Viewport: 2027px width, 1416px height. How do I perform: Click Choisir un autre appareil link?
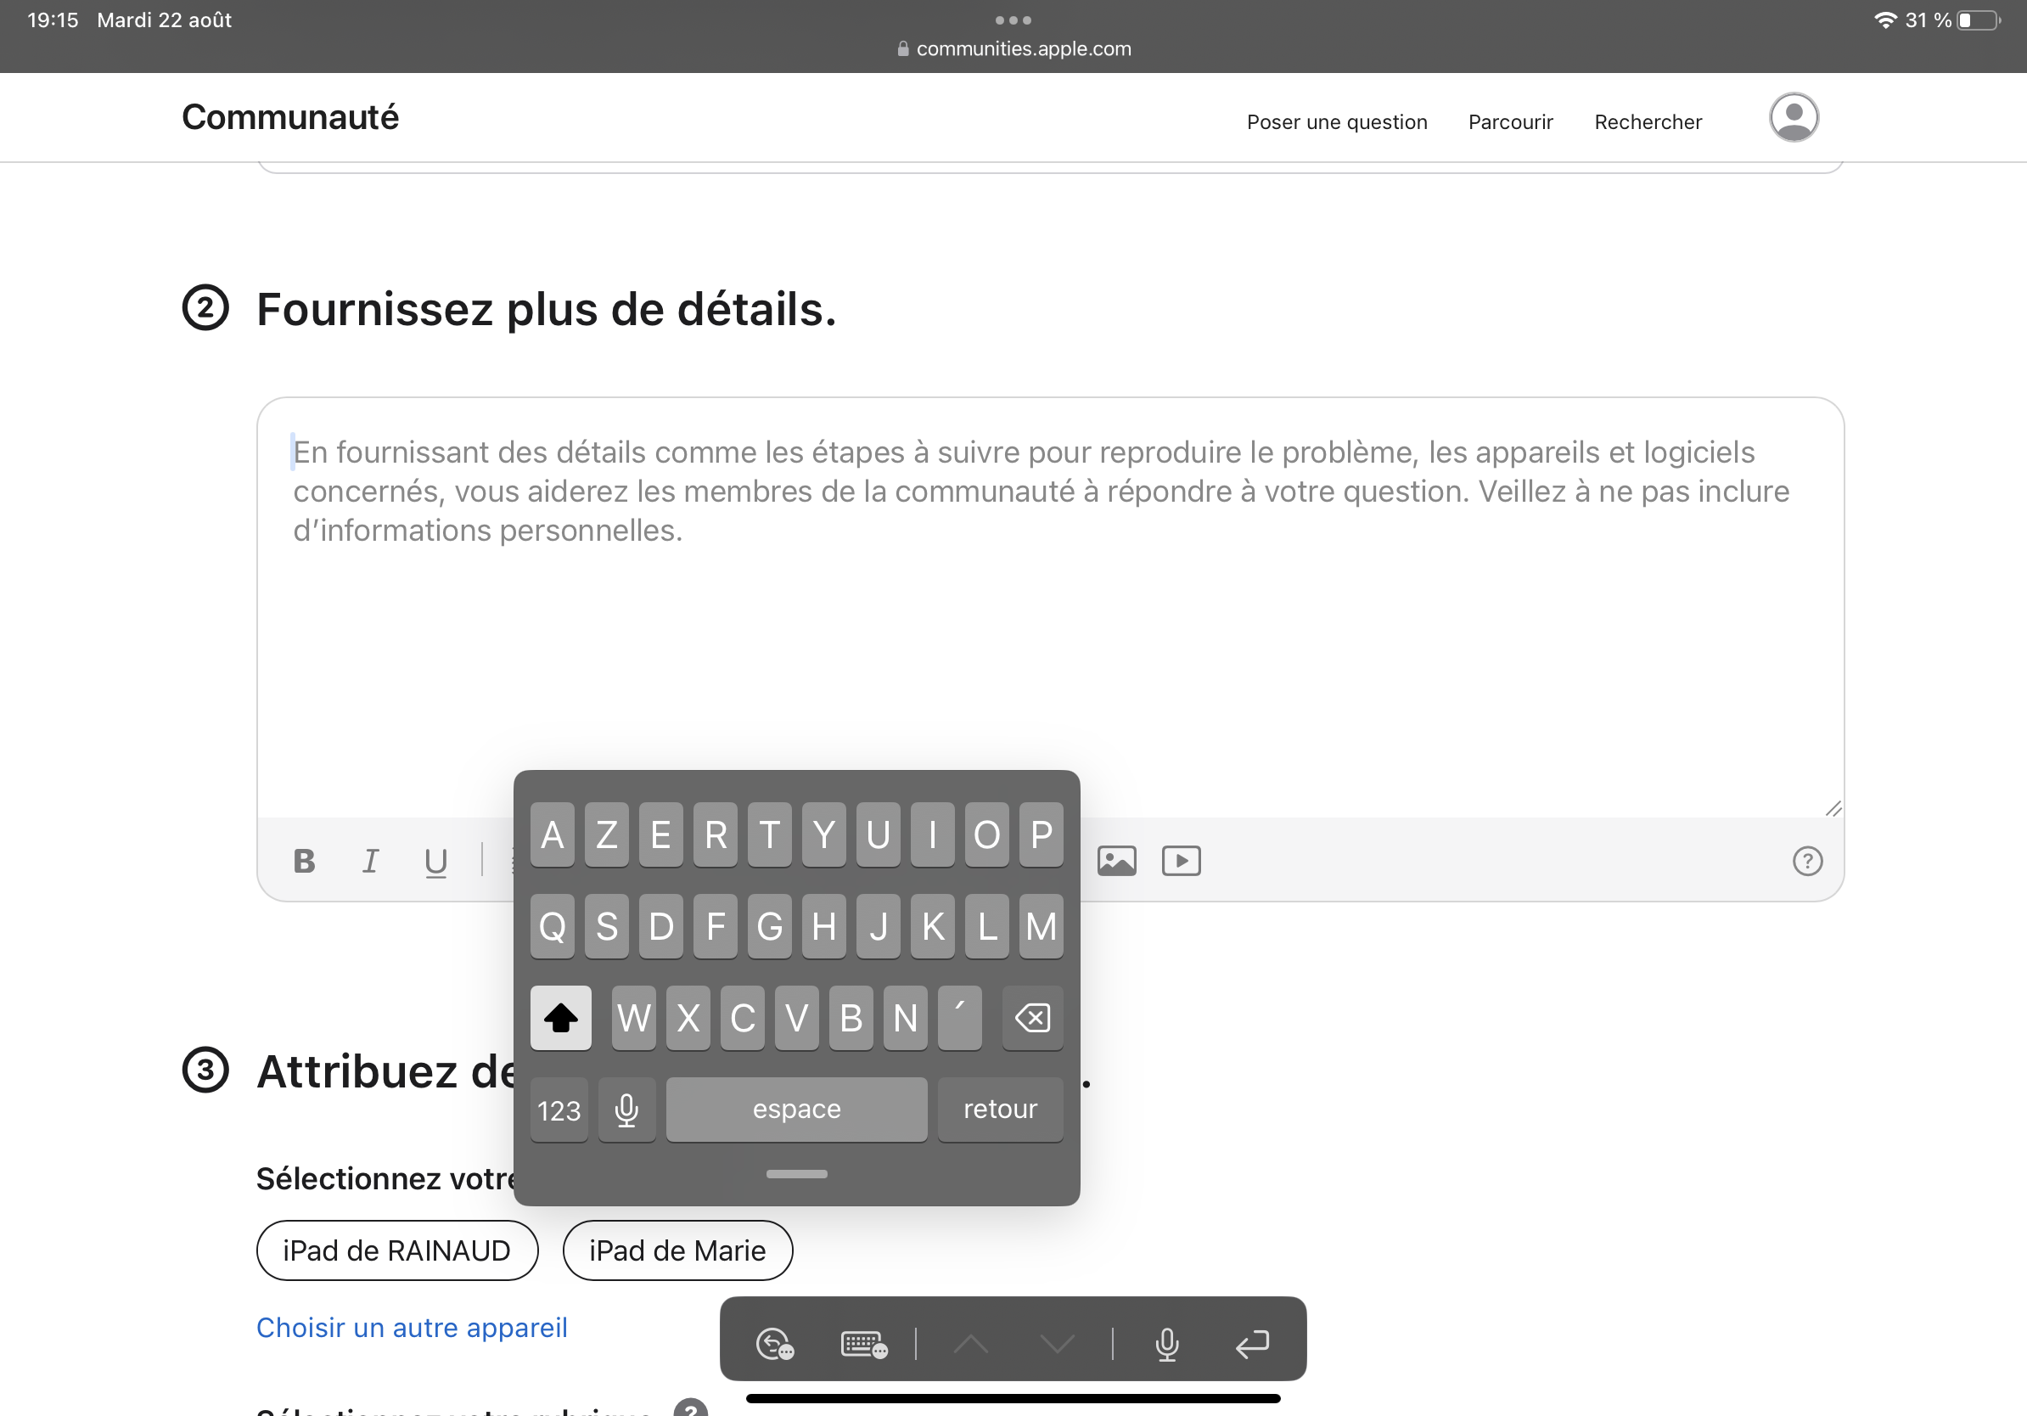[x=412, y=1328]
